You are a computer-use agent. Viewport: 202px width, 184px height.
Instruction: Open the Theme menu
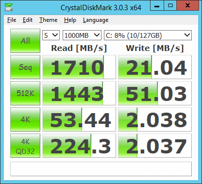coord(49,20)
